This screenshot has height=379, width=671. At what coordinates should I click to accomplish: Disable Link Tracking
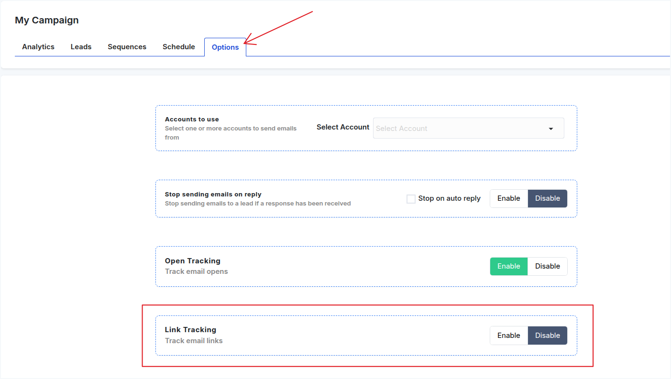pyautogui.click(x=547, y=335)
